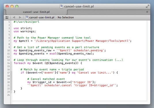The image size is (154, 108).
Task: Open the No Selection jump bar menu
Action: point(66,17)
